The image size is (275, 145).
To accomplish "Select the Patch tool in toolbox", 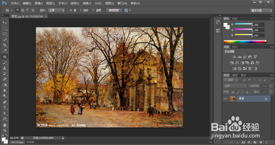I will point(5,57).
